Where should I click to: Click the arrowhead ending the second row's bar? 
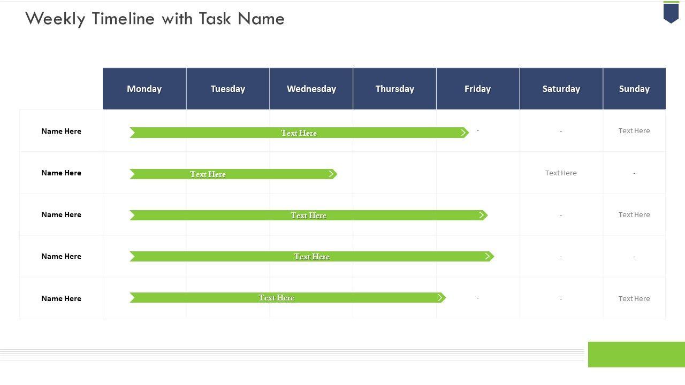(332, 174)
